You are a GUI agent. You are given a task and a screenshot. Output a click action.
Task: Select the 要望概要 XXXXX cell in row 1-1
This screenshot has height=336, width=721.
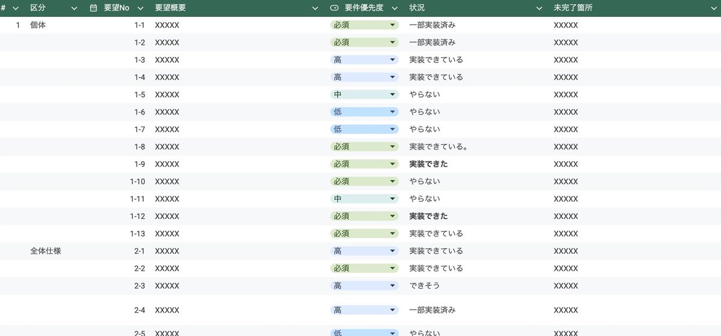[x=167, y=25]
